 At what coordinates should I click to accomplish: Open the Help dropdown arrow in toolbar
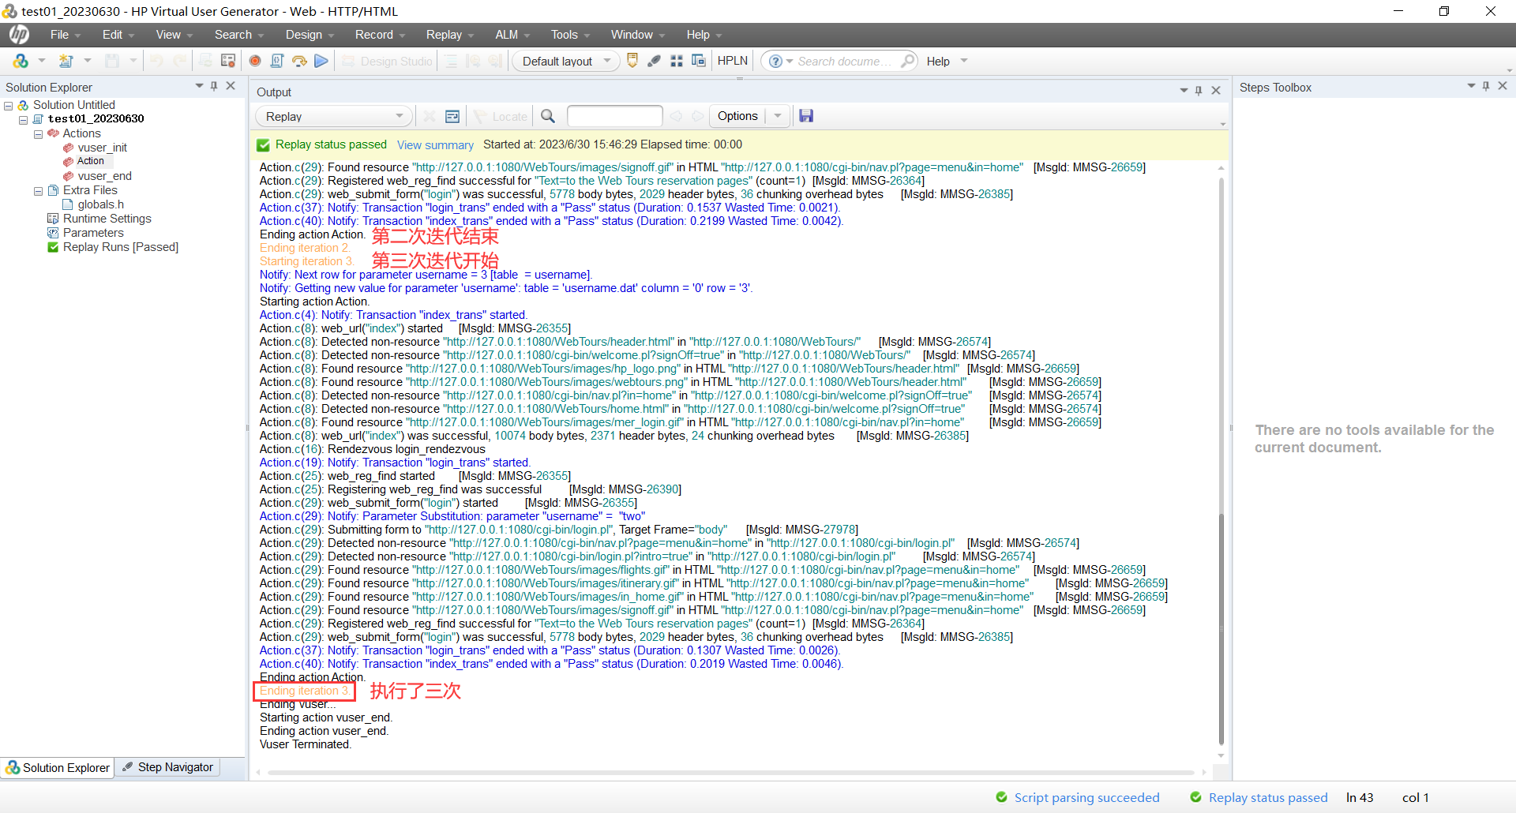(x=964, y=61)
